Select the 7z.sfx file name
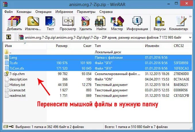Image resolution: width=195 pixels, height=132 pixels. point(13,63)
